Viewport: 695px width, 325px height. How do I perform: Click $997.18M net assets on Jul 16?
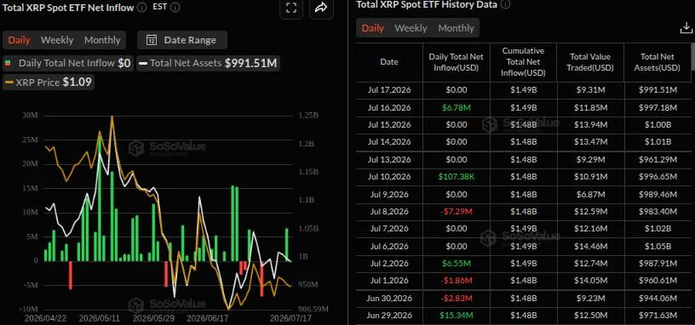pos(658,107)
